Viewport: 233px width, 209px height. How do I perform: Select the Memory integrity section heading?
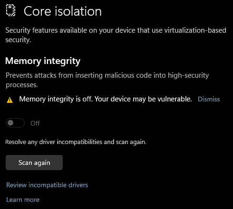(43, 61)
